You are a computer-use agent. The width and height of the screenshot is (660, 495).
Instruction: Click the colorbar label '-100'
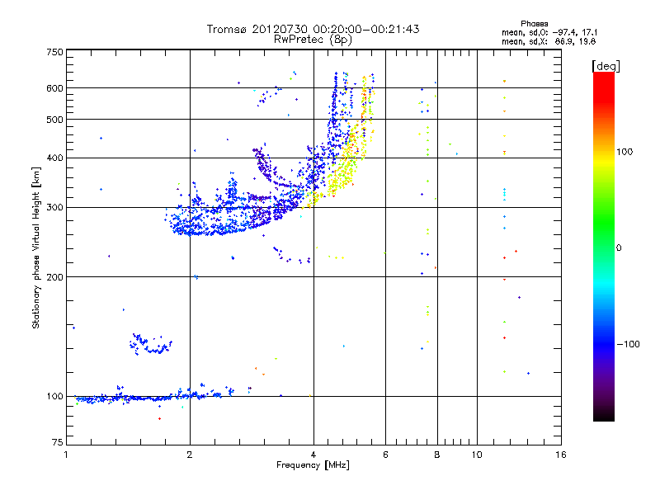point(628,344)
